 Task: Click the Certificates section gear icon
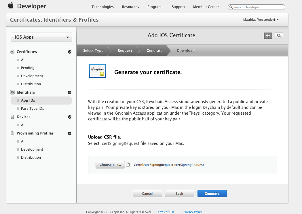pos(12,52)
